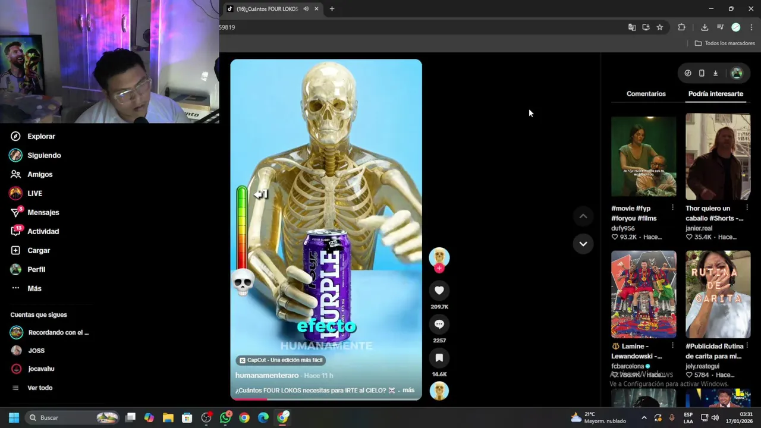Click the Windows Start button
The height and width of the screenshot is (428, 761).
[x=14, y=418]
